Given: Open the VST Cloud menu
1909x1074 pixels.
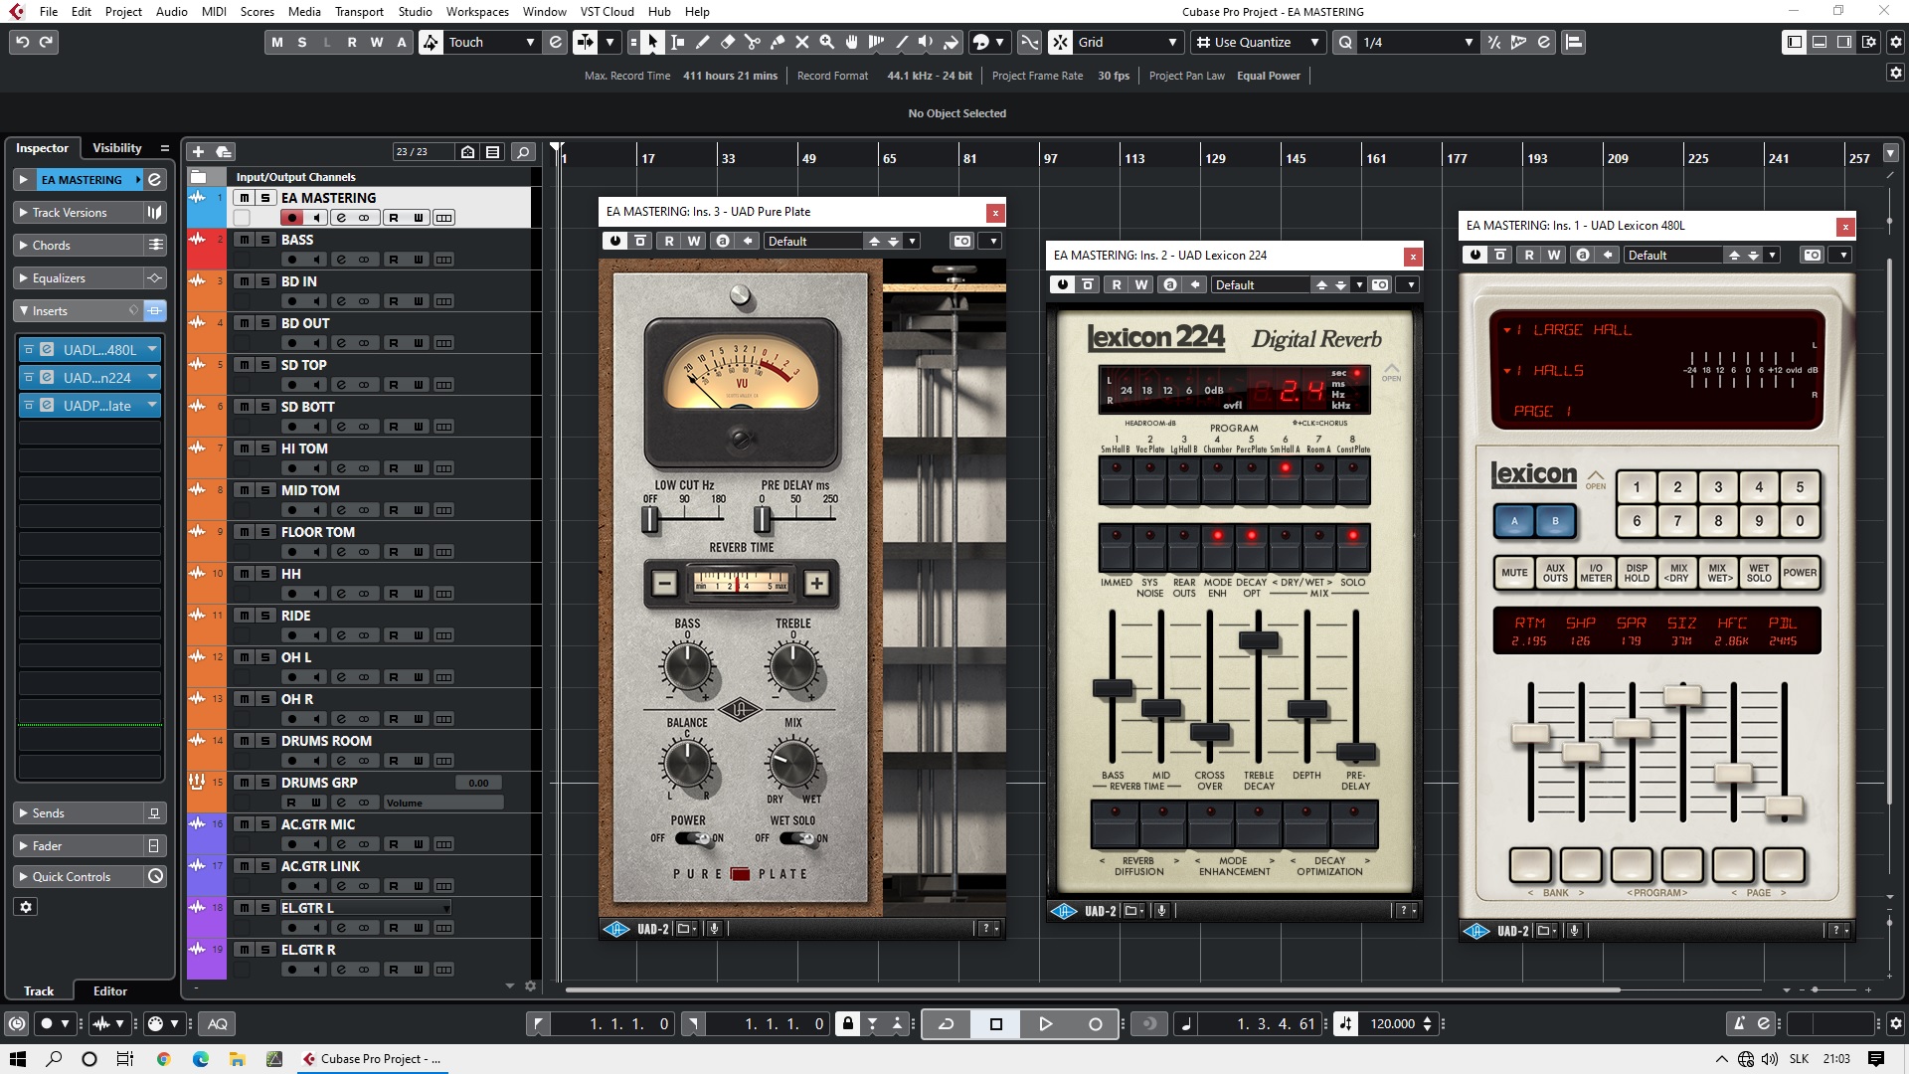Looking at the screenshot, I should [x=607, y=12].
